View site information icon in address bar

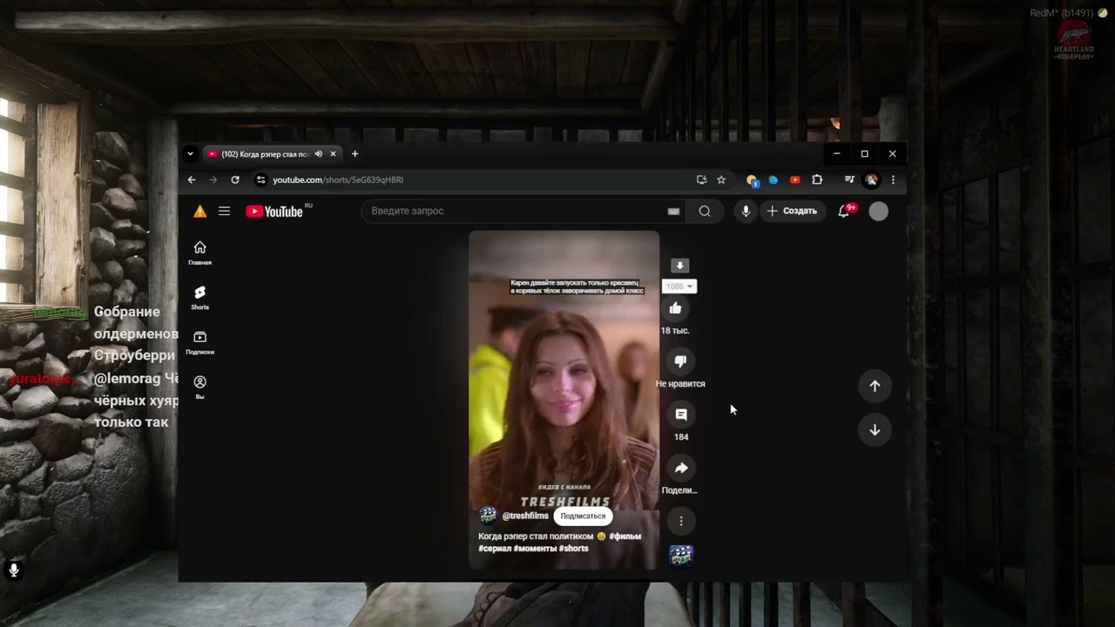[260, 179]
